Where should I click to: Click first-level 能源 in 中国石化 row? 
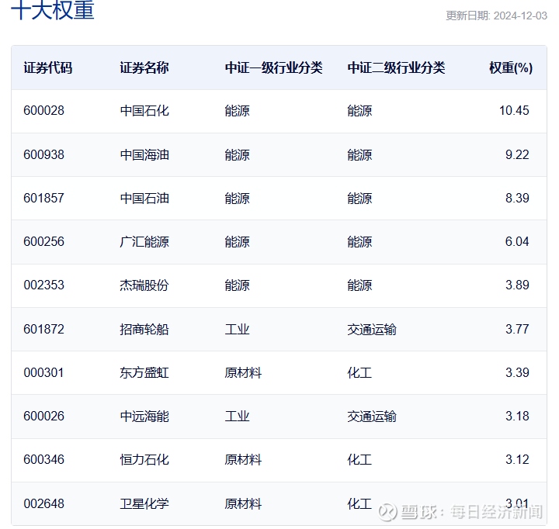237,111
